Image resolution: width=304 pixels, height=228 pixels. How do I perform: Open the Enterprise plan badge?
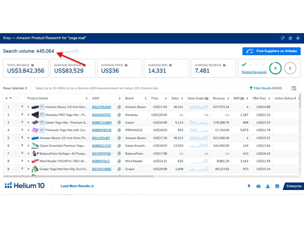pyautogui.click(x=294, y=186)
